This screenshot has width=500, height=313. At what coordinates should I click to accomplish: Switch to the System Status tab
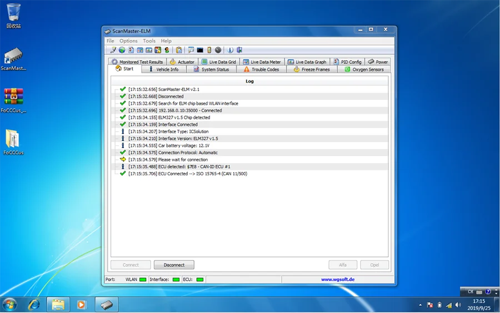(x=212, y=69)
